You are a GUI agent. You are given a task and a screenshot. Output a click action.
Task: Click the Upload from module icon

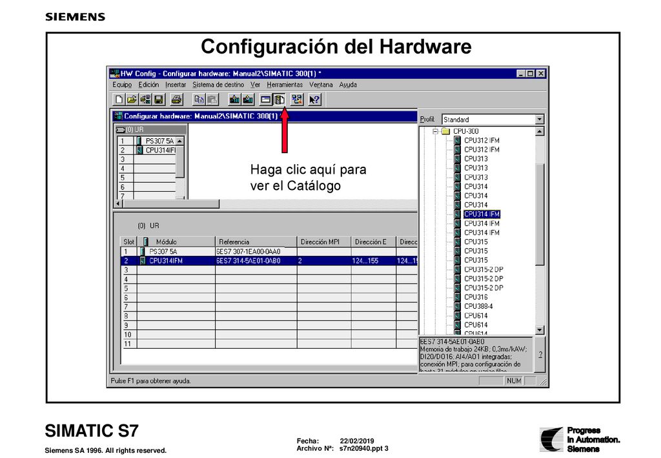[x=248, y=99]
